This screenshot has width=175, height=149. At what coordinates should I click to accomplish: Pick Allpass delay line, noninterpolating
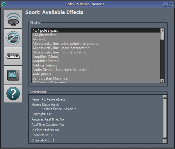click(x=96, y=52)
